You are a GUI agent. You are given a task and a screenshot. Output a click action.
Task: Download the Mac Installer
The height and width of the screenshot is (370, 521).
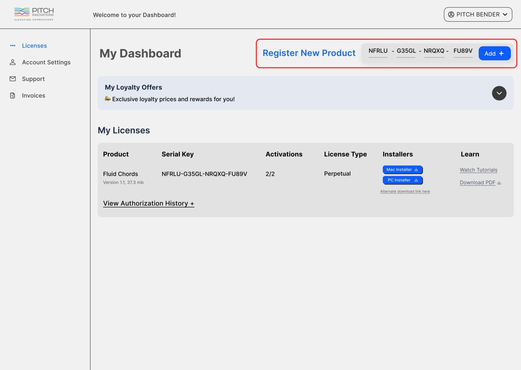click(402, 169)
